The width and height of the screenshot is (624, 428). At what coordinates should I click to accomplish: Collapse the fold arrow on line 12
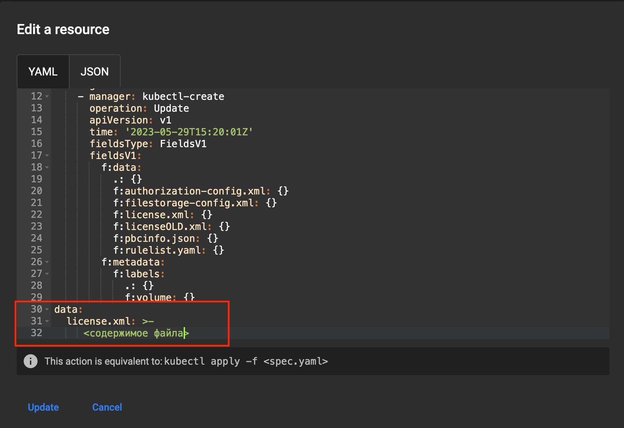coord(47,96)
